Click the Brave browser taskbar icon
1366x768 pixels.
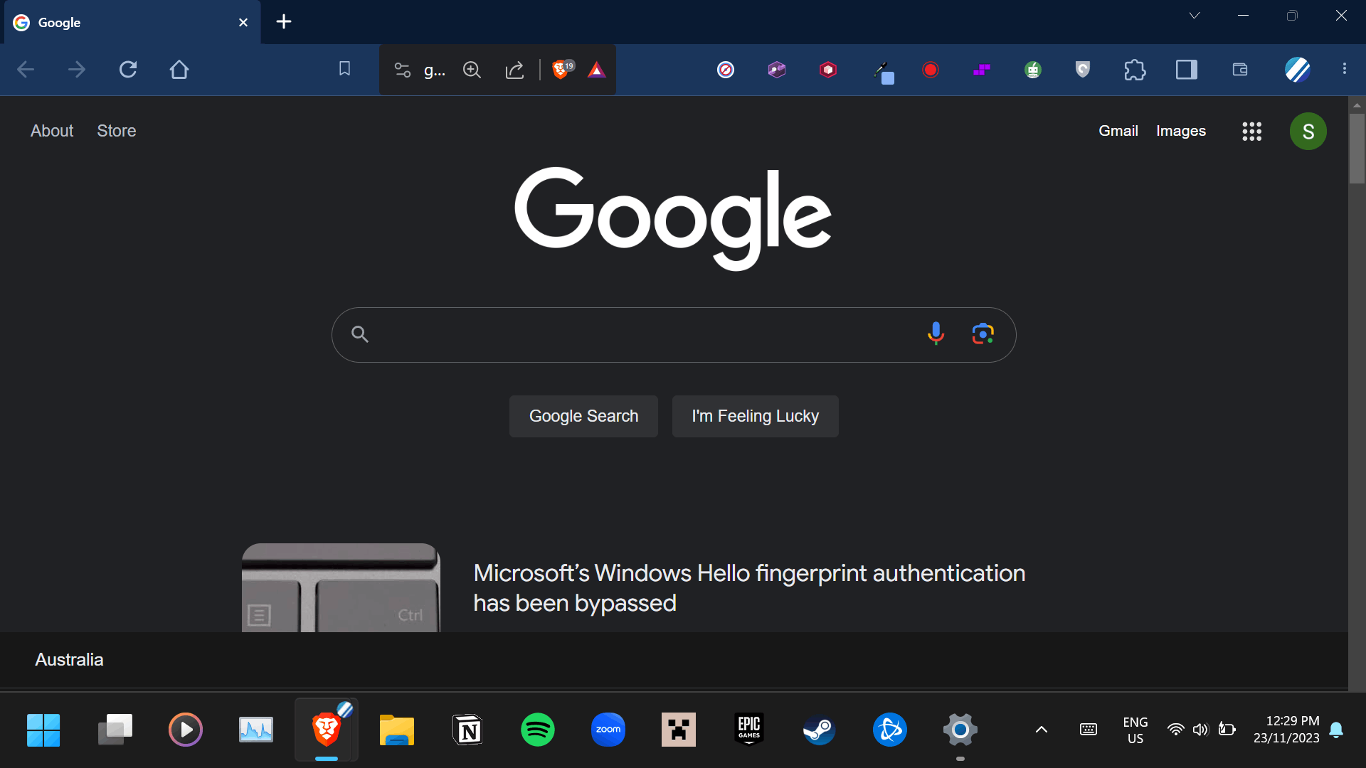[x=327, y=730]
